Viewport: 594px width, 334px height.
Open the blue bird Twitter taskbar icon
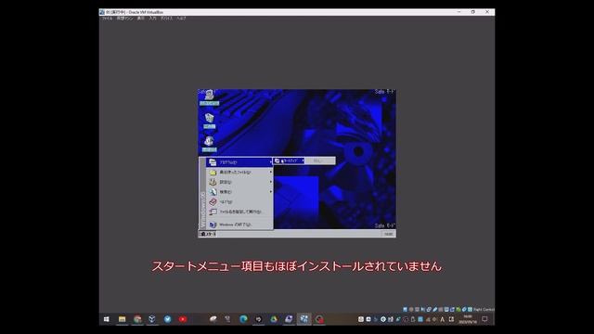click(167, 319)
